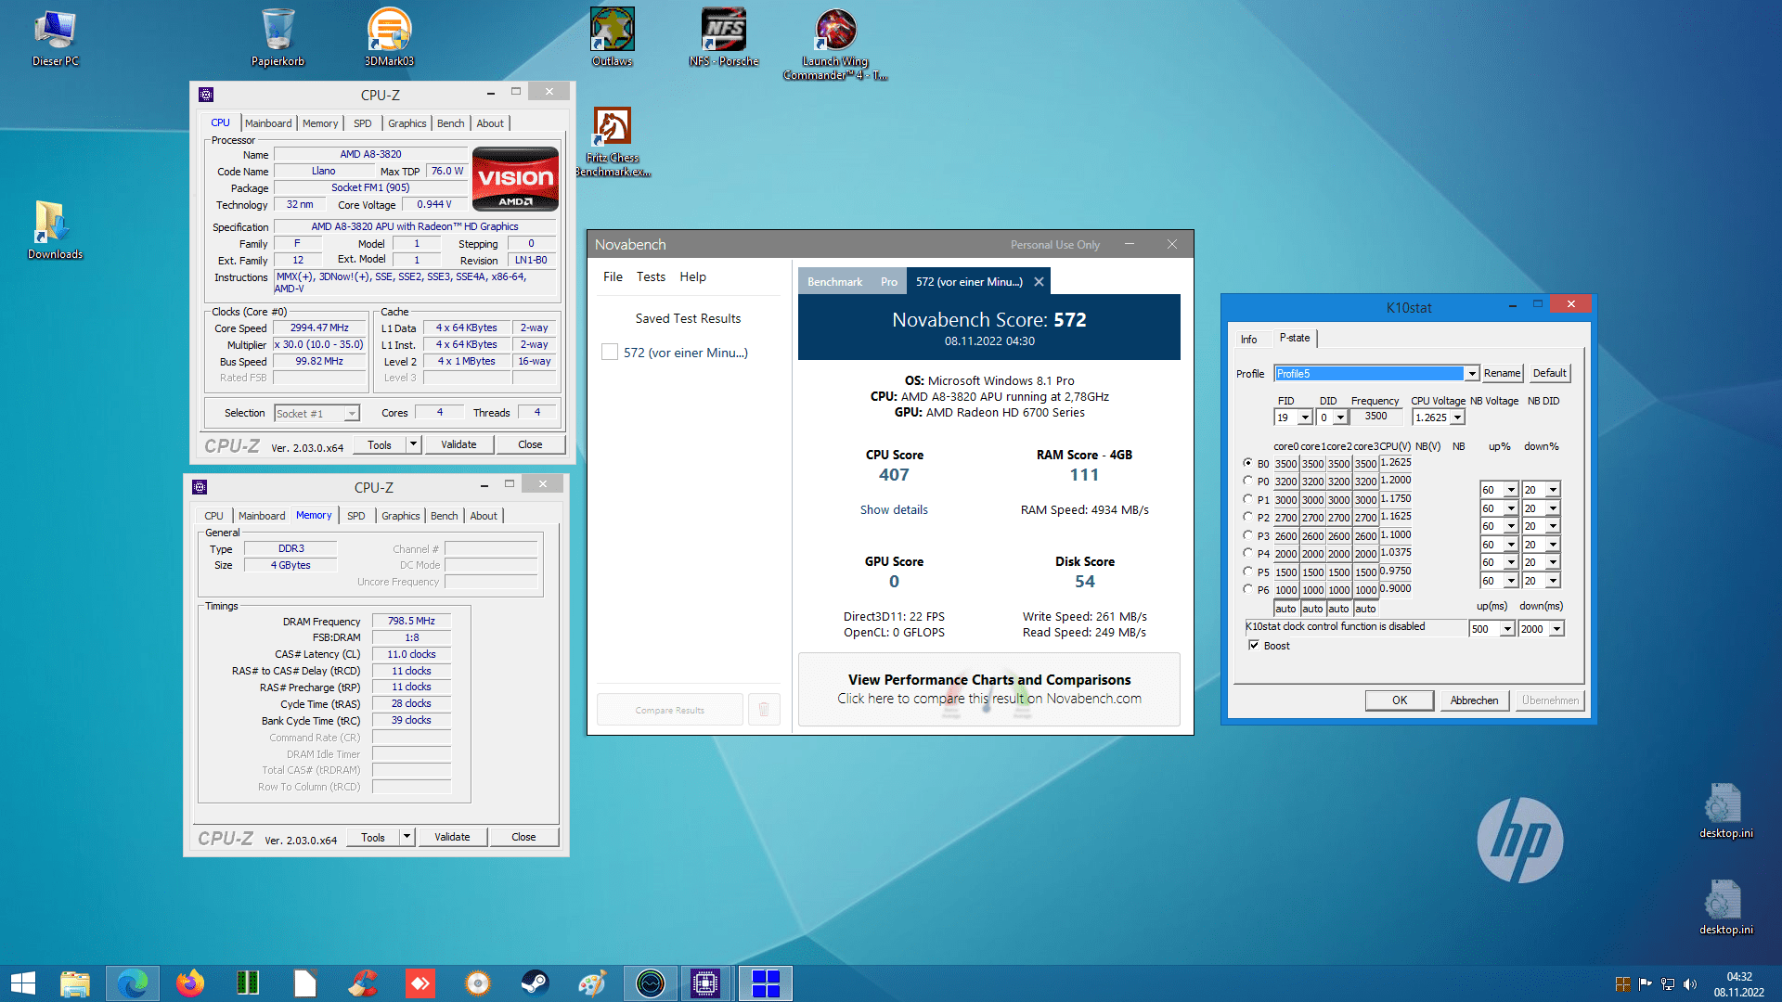Open File Explorer from the taskbar
The image size is (1782, 1002).
click(75, 983)
